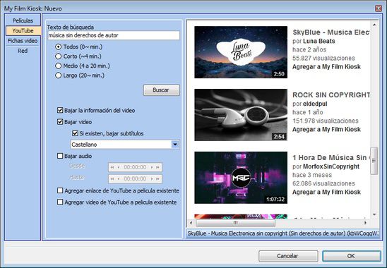The width and height of the screenshot is (387, 268).
Task: Click the scroll-up arrow in results list
Action: point(374,25)
